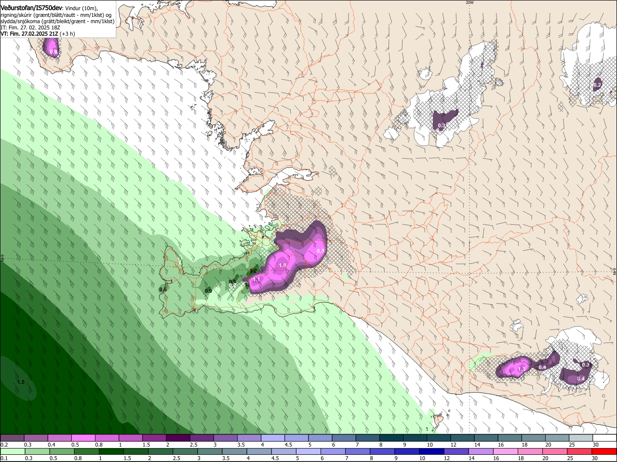Click the 1.5 rain value over the ocean
The image size is (617, 462).
21,382
